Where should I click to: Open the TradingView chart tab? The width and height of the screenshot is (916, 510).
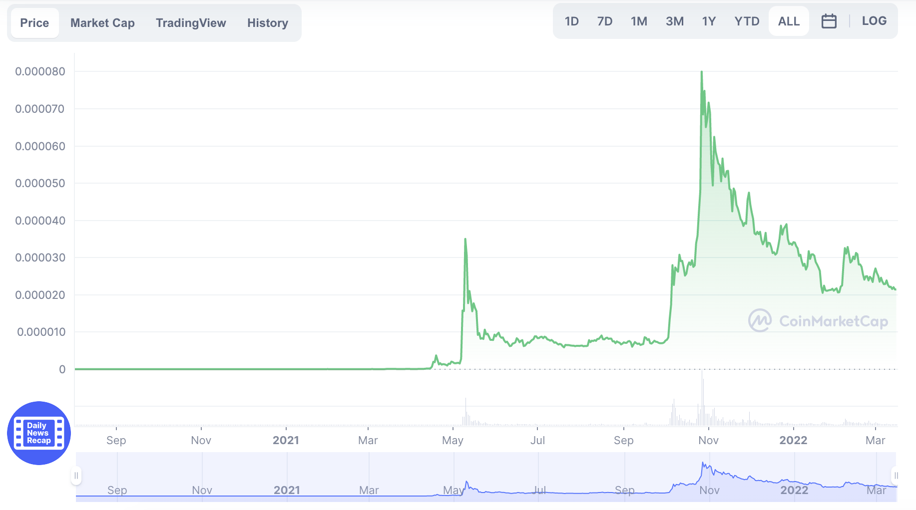click(191, 23)
